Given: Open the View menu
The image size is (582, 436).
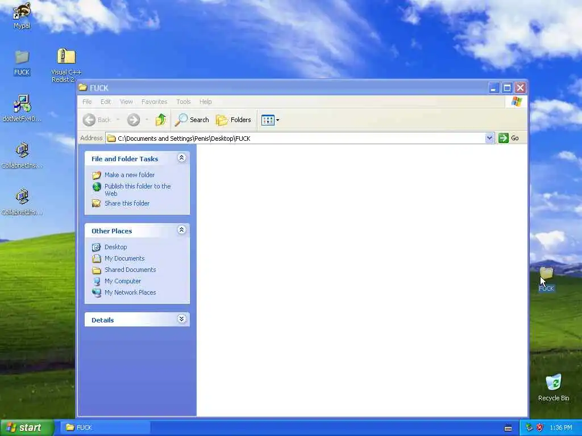Looking at the screenshot, I should point(126,102).
